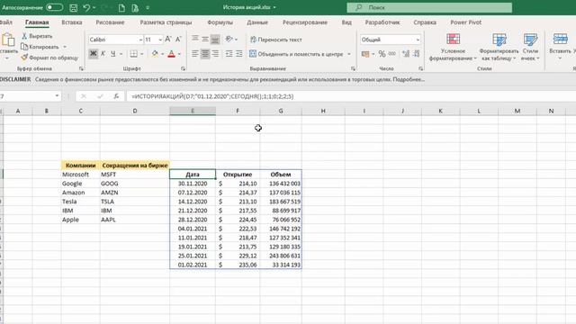This screenshot has width=576, height=324.
Task: Select cell with ticker TSLA
Action: [x=135, y=202]
